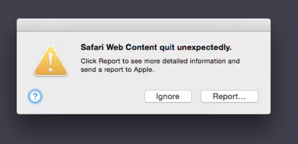Open help with the question mark button
Viewport: 298px width, 144px height.
point(35,97)
